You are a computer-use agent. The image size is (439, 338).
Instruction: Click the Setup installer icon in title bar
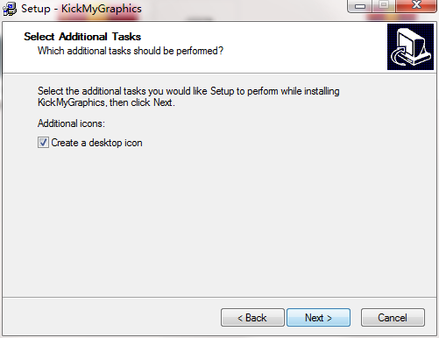(x=10, y=9)
